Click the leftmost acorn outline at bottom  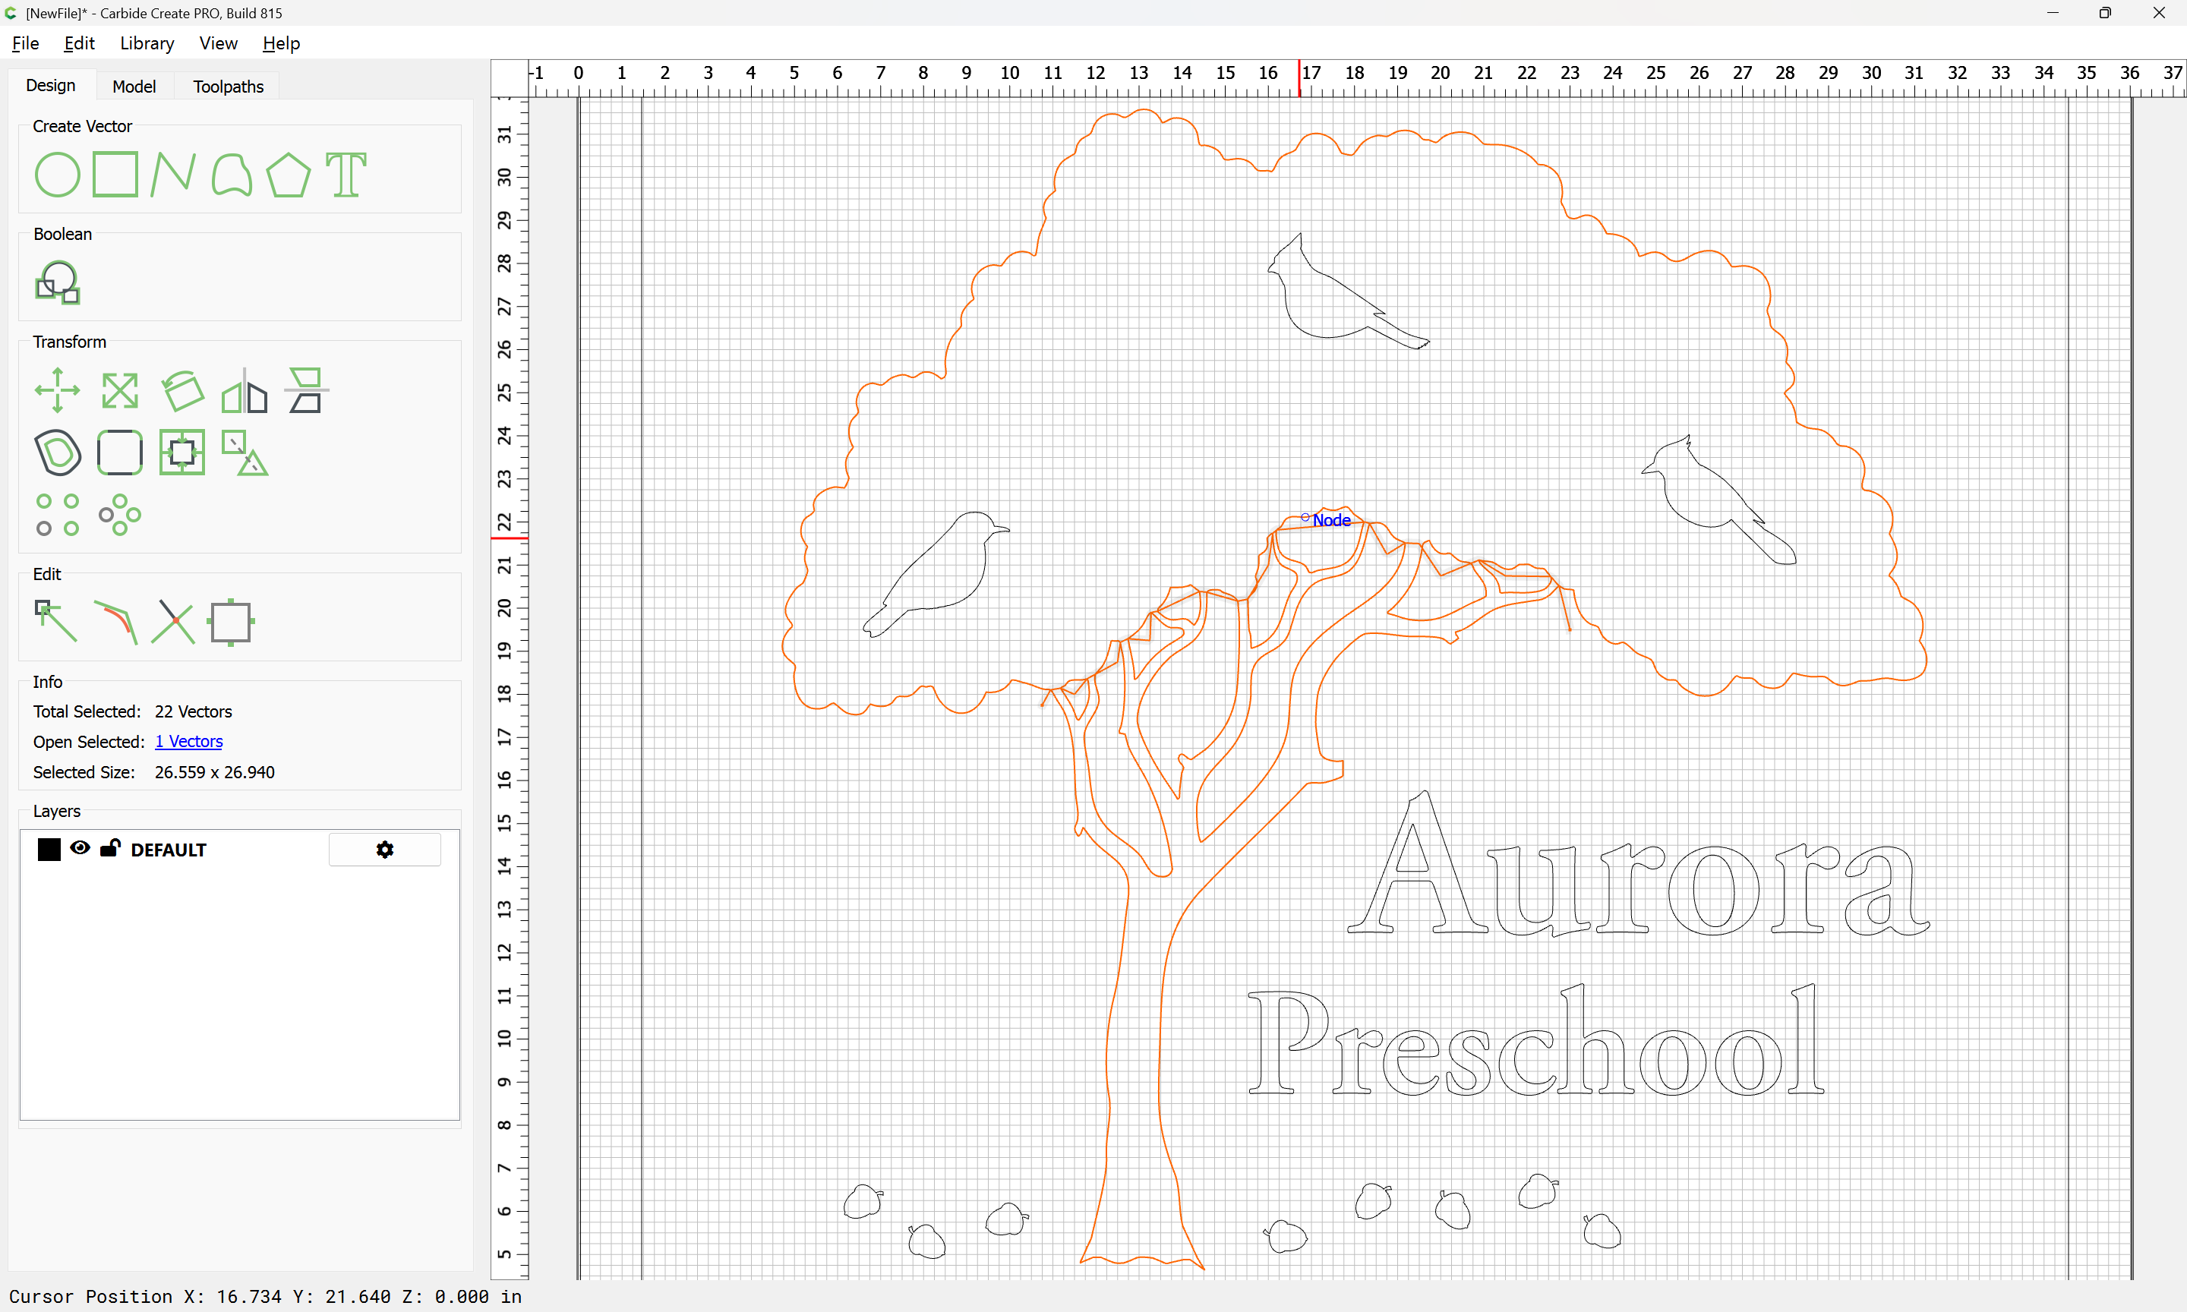tap(863, 1201)
